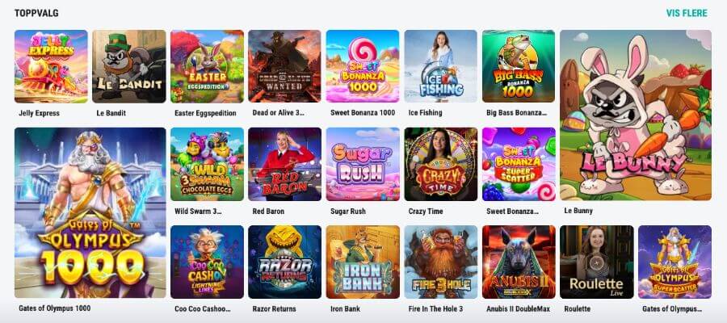Open the large Le Bunny game banner
Viewport: 727px width, 323px height.
coord(636,115)
